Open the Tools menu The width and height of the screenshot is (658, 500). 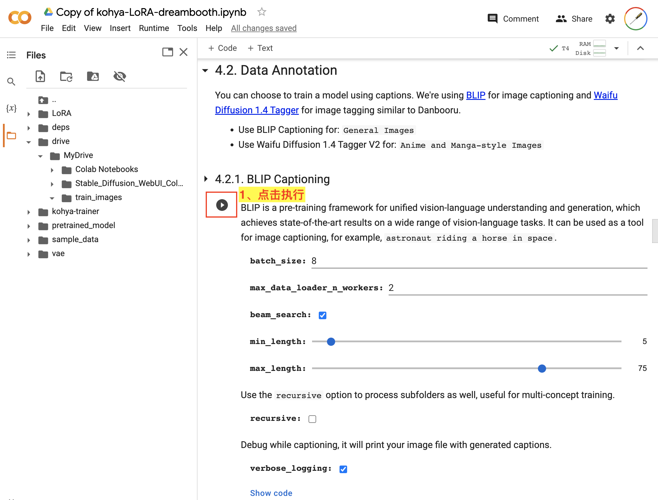(187, 28)
